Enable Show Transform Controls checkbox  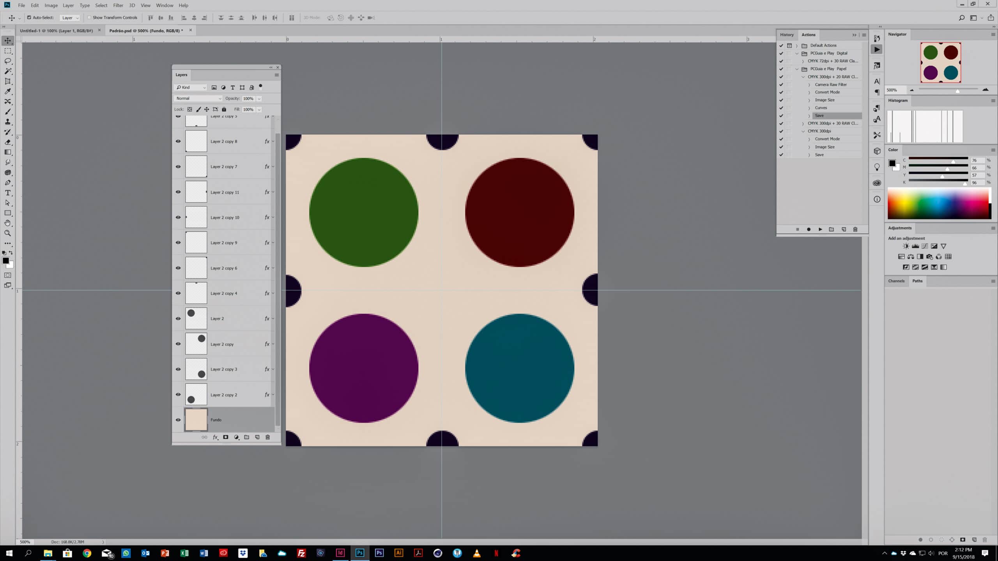point(89,18)
